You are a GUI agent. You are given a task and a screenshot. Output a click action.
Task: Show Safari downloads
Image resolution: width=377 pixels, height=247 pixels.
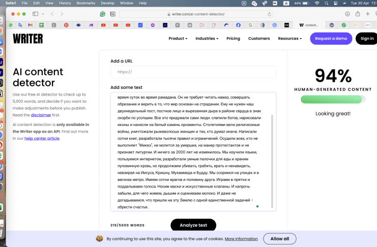click(347, 14)
